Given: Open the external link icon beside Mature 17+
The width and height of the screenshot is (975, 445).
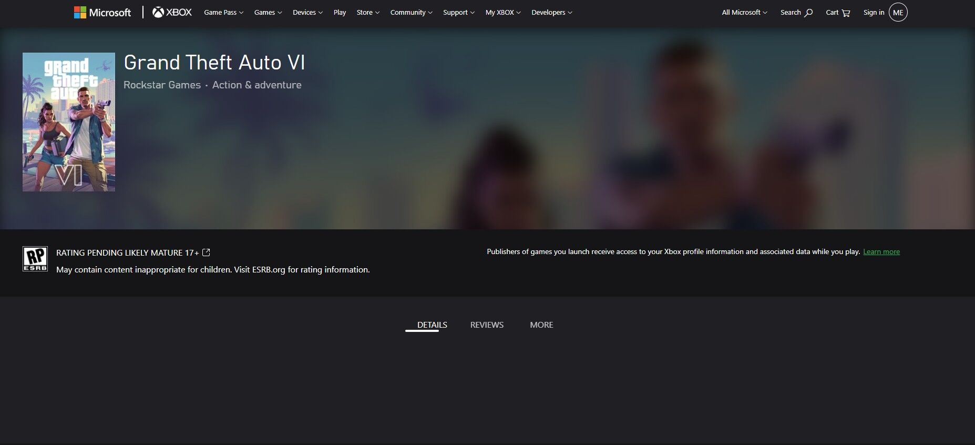Looking at the screenshot, I should (x=206, y=252).
